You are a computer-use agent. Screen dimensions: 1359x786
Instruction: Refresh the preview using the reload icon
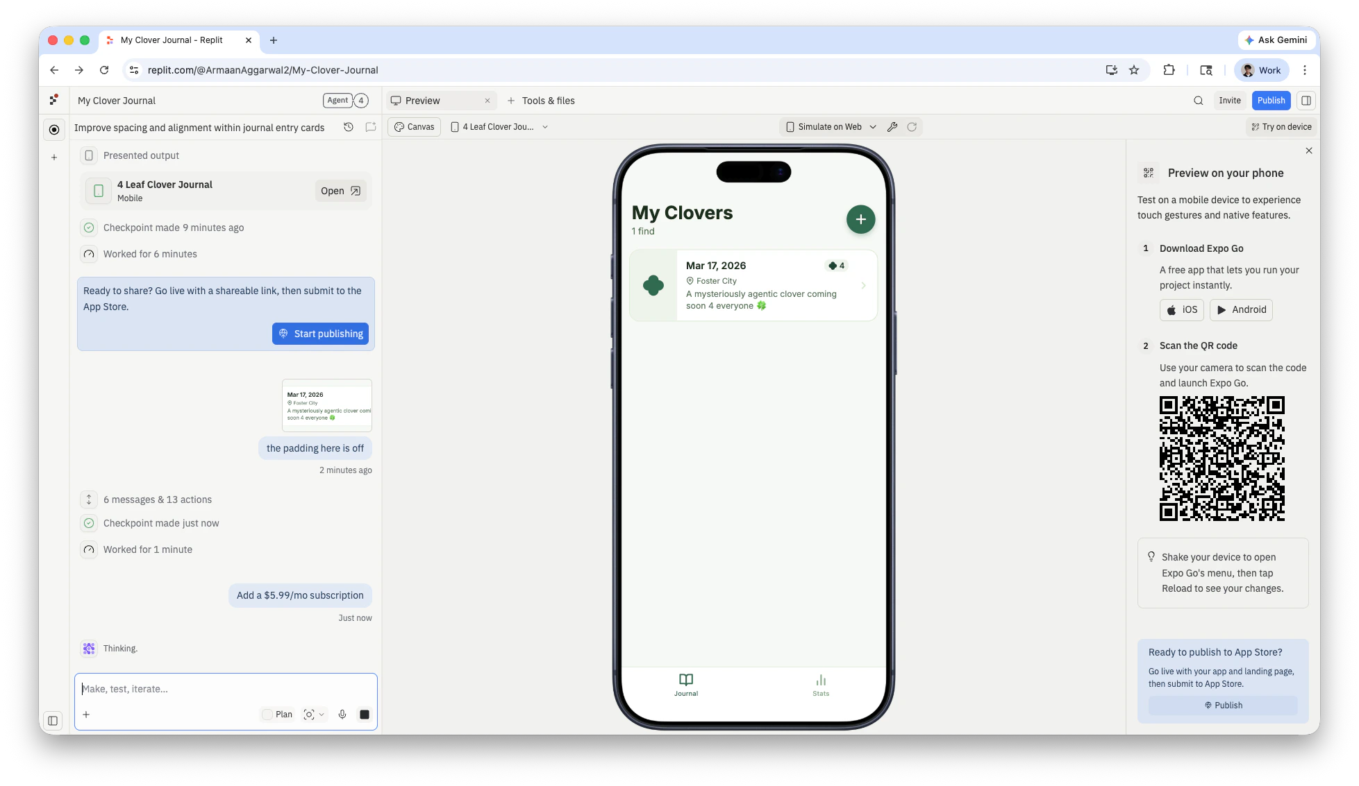point(912,126)
